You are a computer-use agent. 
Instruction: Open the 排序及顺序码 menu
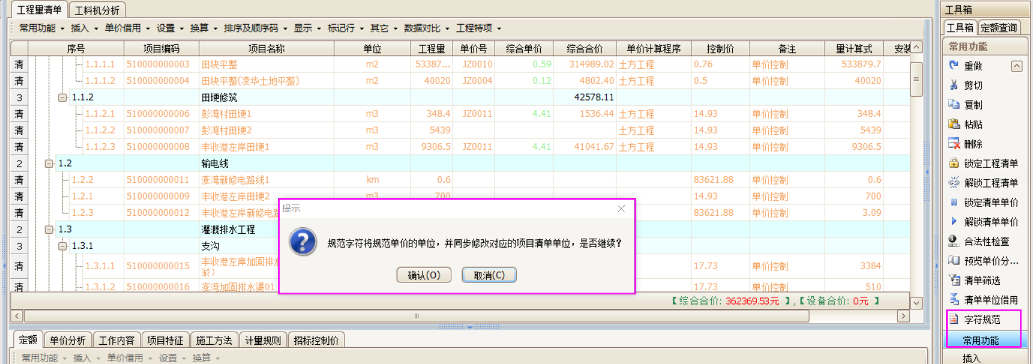pyautogui.click(x=255, y=28)
